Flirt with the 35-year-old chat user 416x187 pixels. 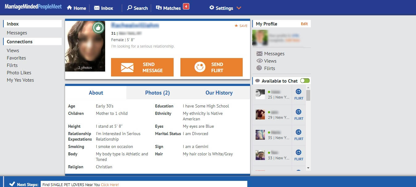(299, 134)
